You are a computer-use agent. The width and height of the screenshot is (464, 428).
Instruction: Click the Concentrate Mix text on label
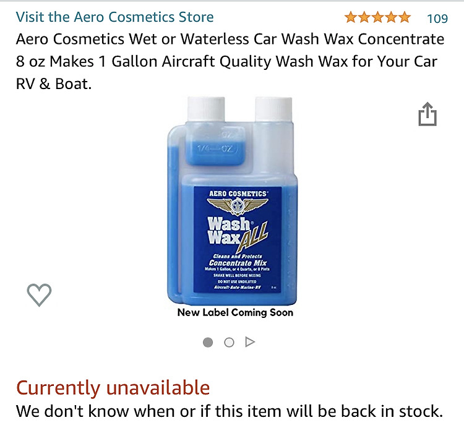click(x=238, y=263)
